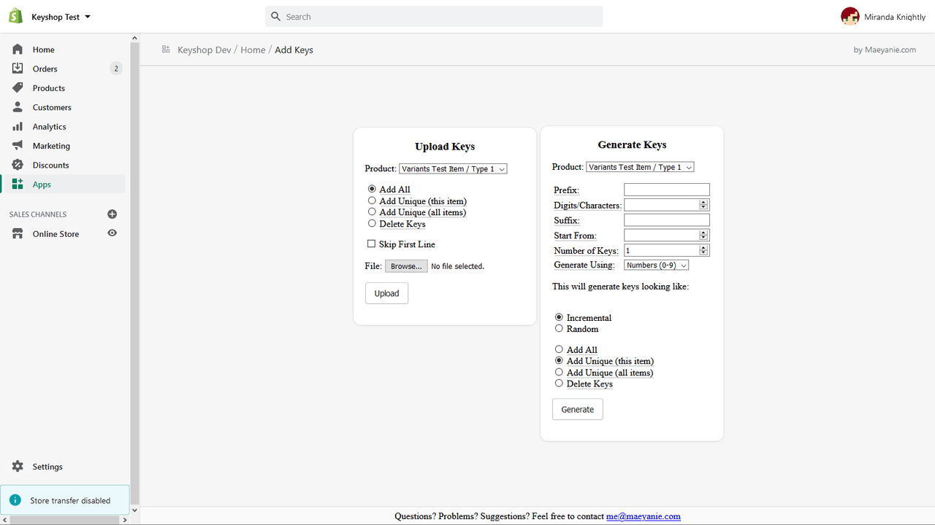Click the "by Maeyanie.com" text
The width and height of the screenshot is (935, 525).
[885, 50]
